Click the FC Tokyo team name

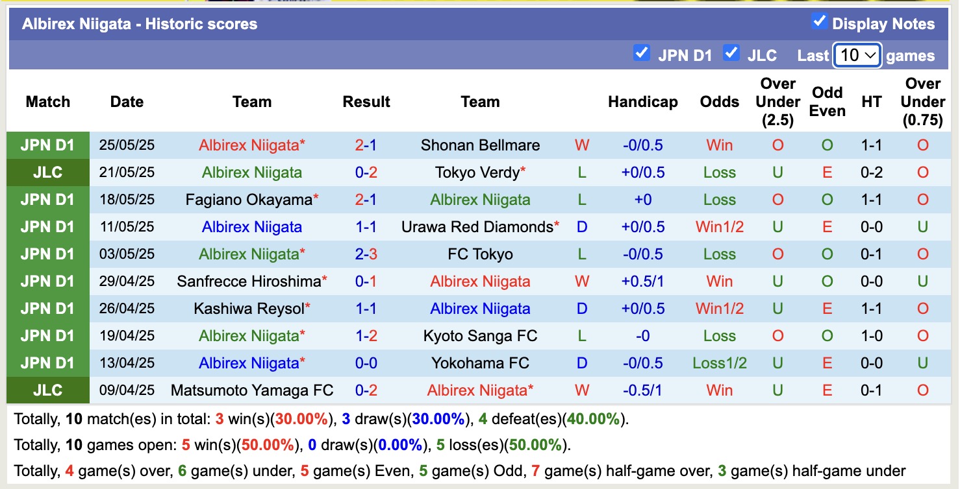[480, 254]
